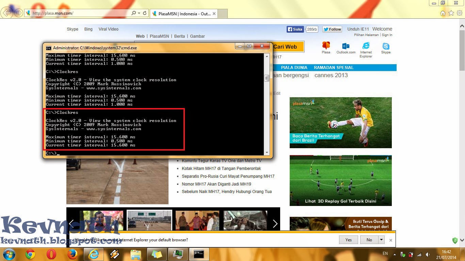Screen dimensions: 465x261
Task: Click the address bar search magnifier
Action: point(133,13)
